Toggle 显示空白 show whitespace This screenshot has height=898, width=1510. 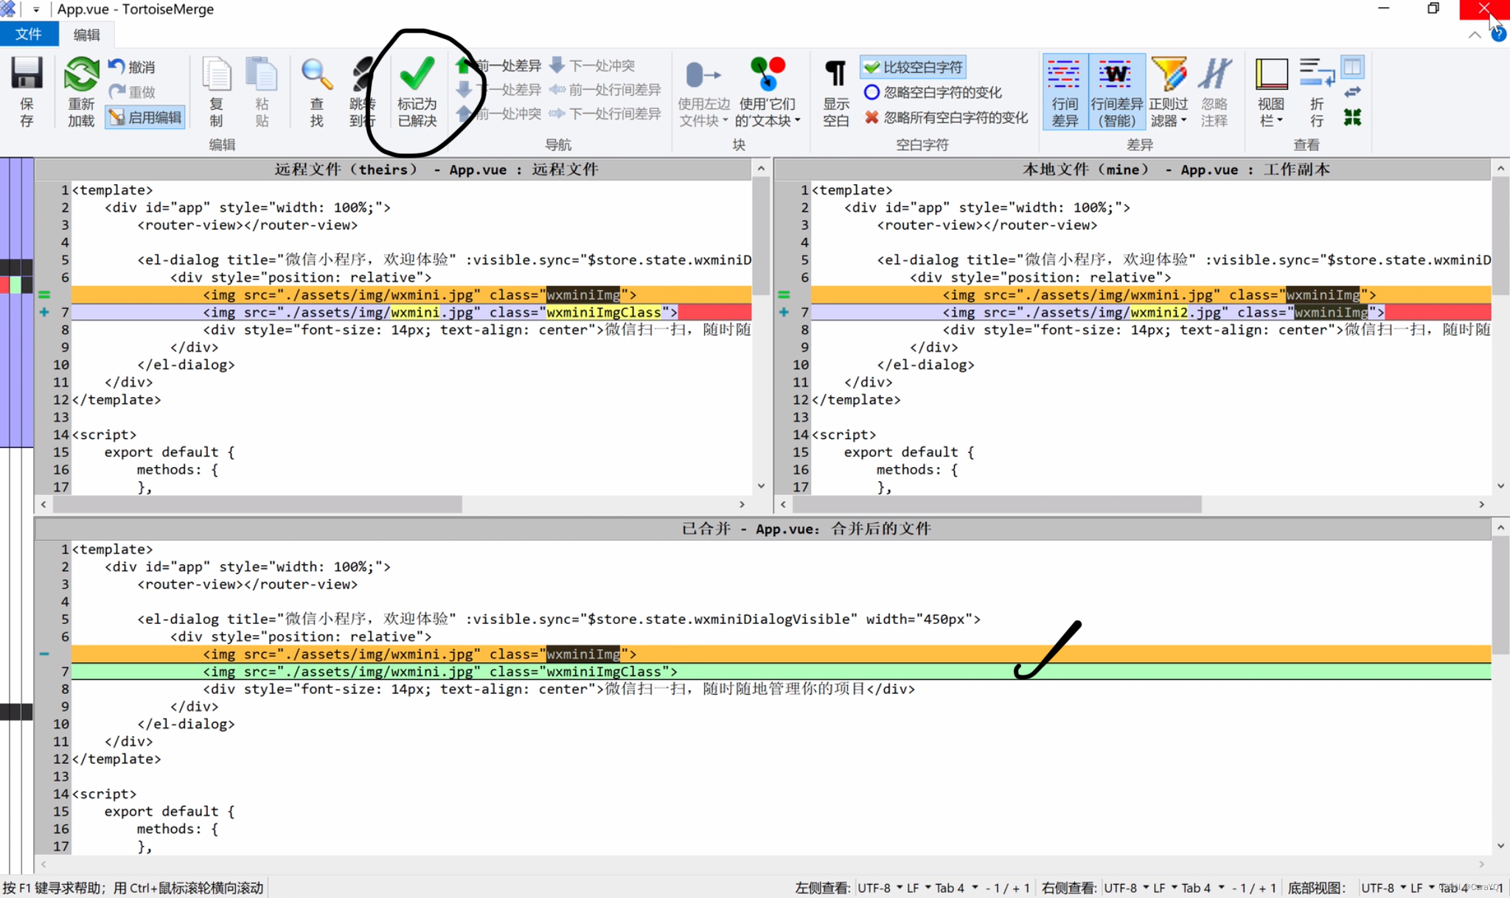tap(835, 92)
